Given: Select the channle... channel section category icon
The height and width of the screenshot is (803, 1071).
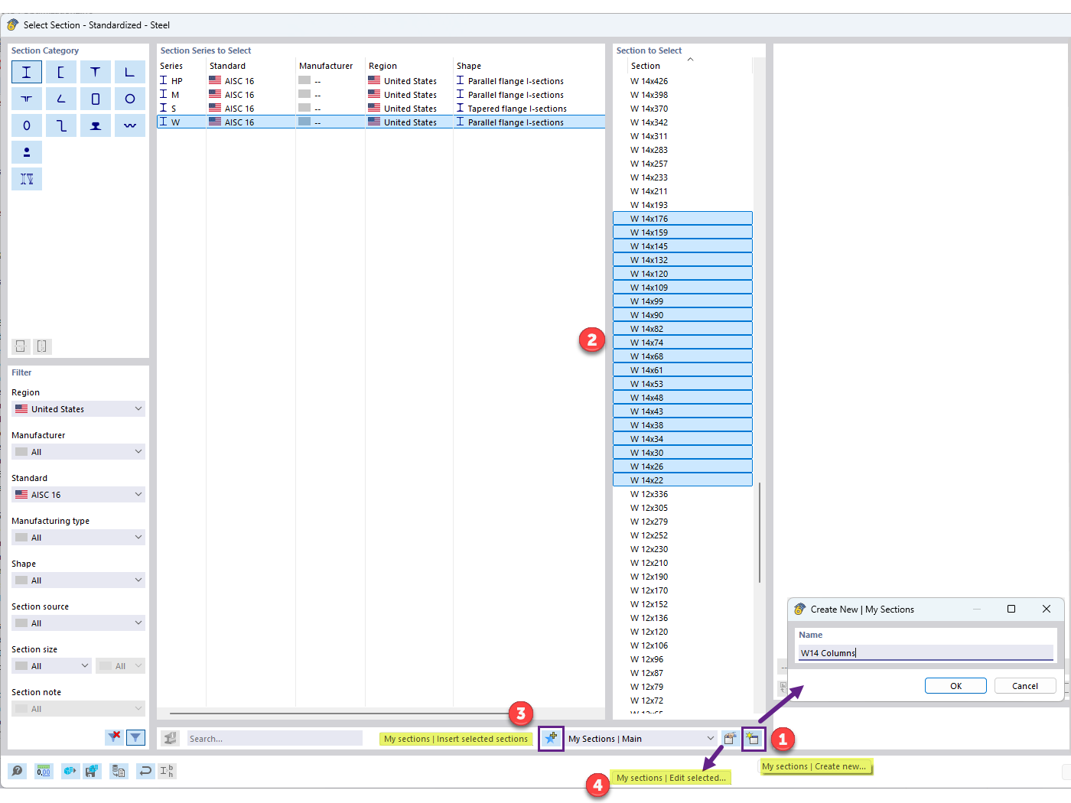Looking at the screenshot, I should tap(61, 72).
